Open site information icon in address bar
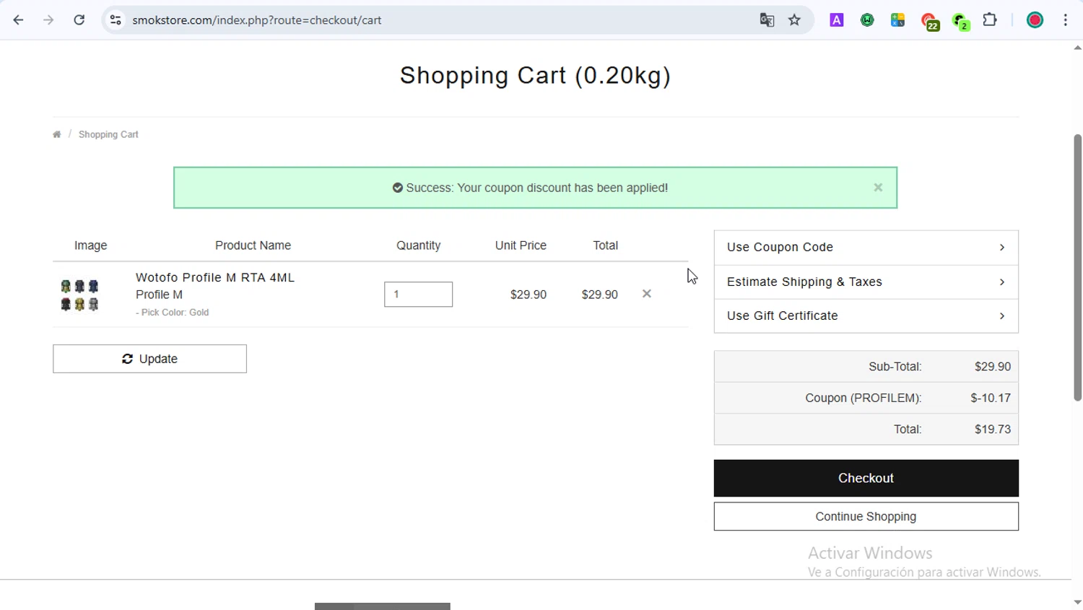 pos(116,20)
